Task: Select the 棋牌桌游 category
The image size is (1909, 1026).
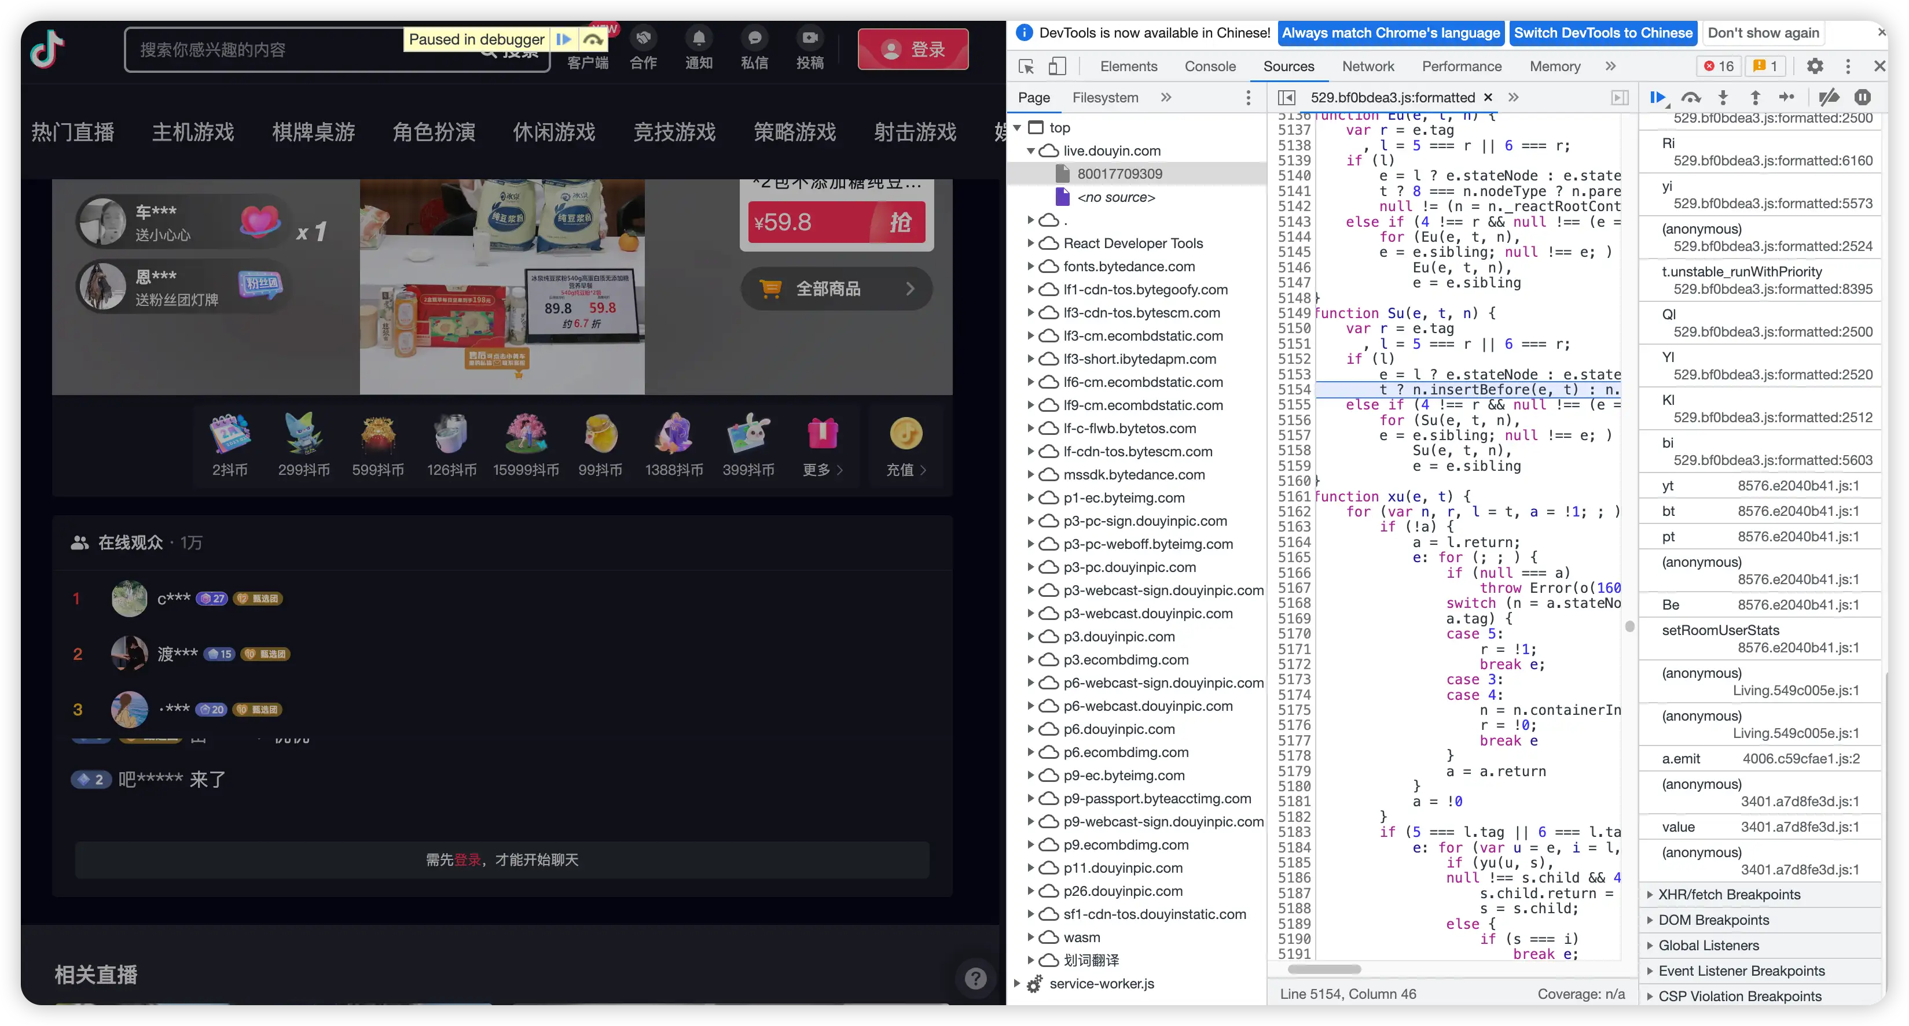Action: tap(313, 132)
